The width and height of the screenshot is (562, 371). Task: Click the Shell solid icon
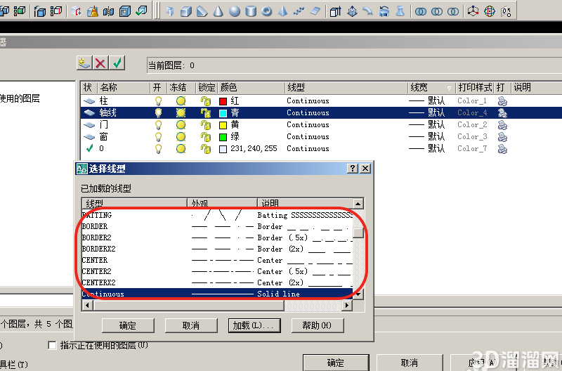pyautogui.click(x=125, y=11)
